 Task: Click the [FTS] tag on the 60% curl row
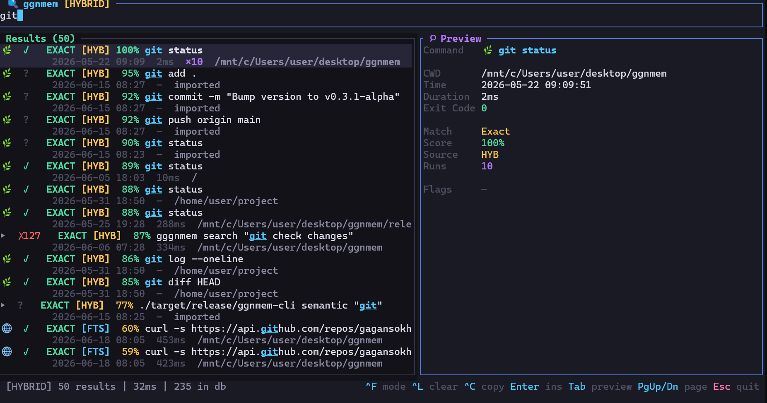coord(96,328)
